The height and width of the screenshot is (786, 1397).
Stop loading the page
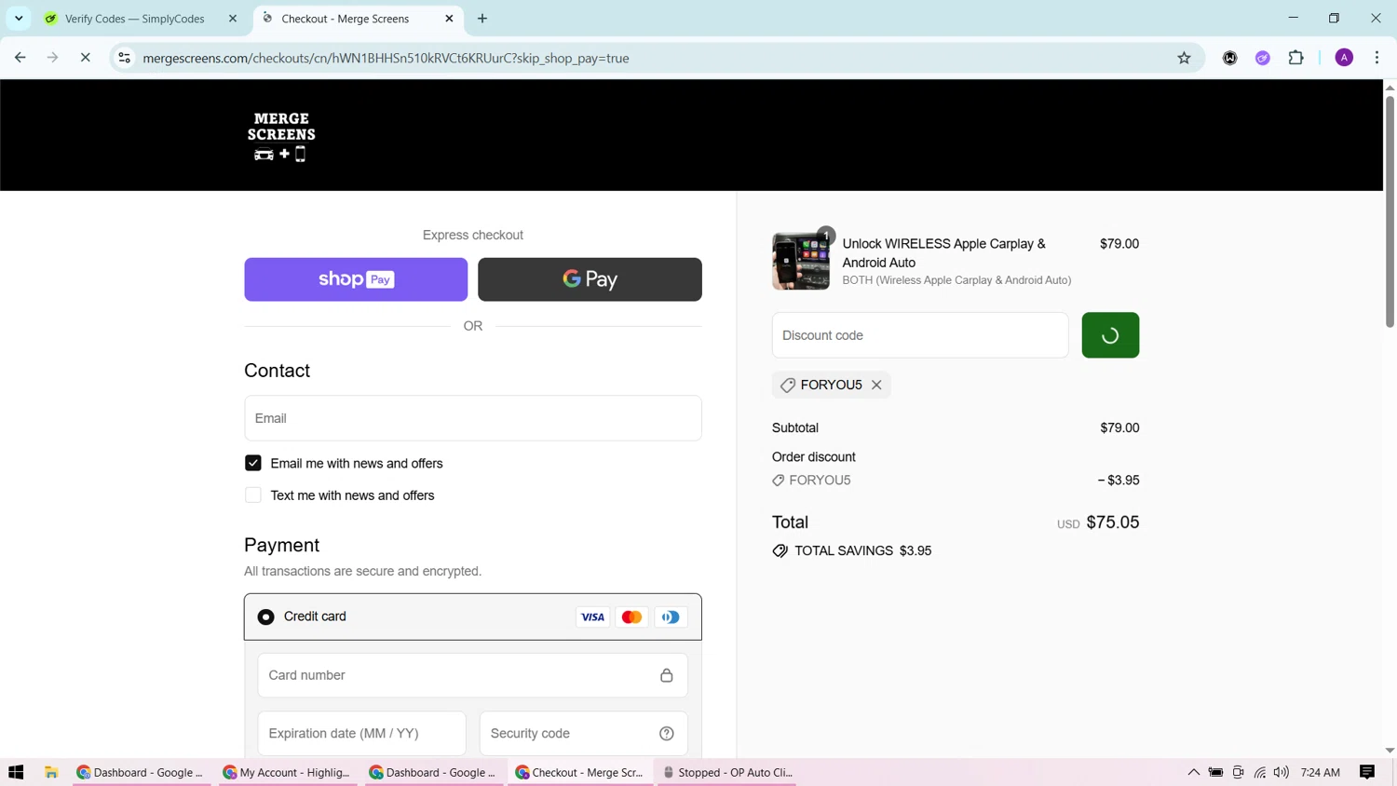pos(85,58)
